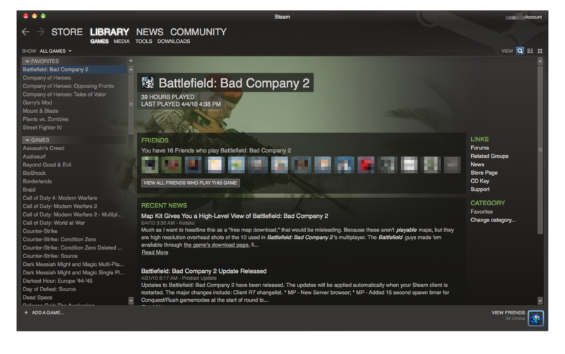
Task: Click the Battlefield game icon by the title
Action: [x=148, y=83]
